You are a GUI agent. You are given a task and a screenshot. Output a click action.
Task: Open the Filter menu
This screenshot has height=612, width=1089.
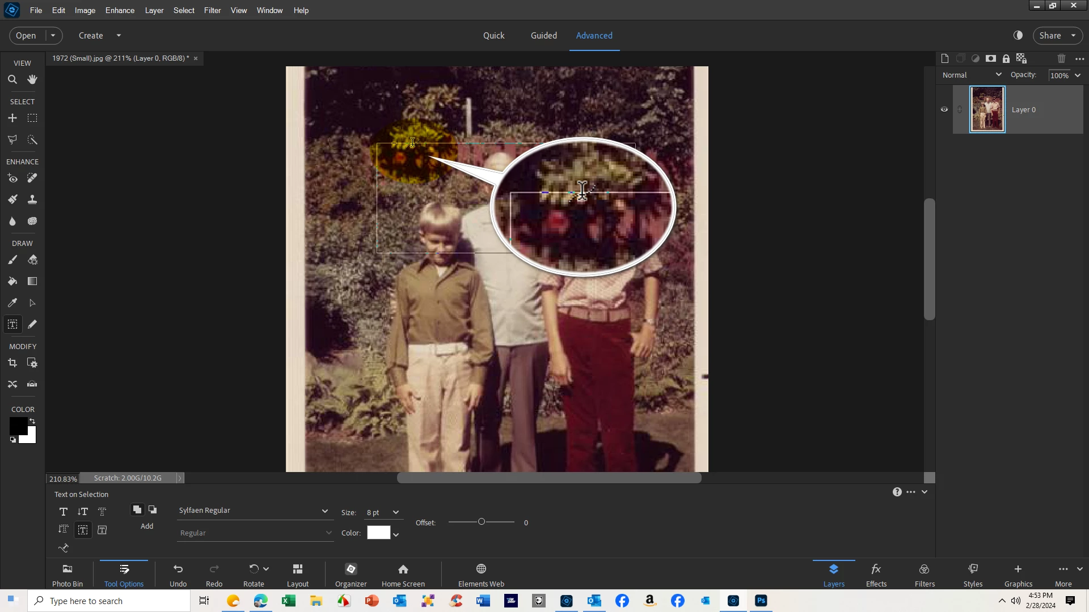(x=212, y=10)
